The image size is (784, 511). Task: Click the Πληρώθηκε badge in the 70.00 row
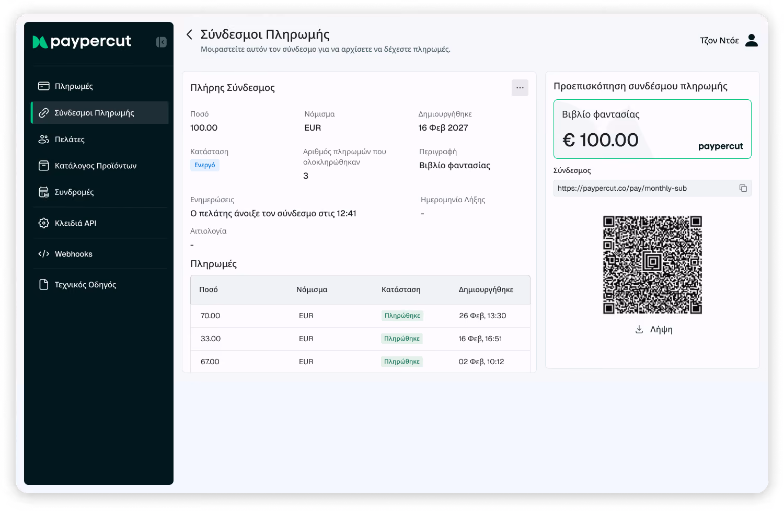click(402, 316)
